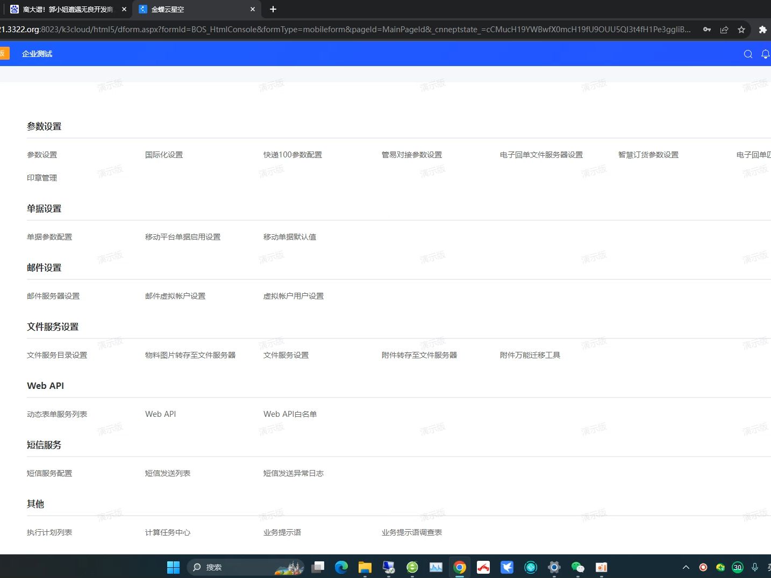771x578 pixels.
Task: Open a new browser tab with plus
Action: 273,9
